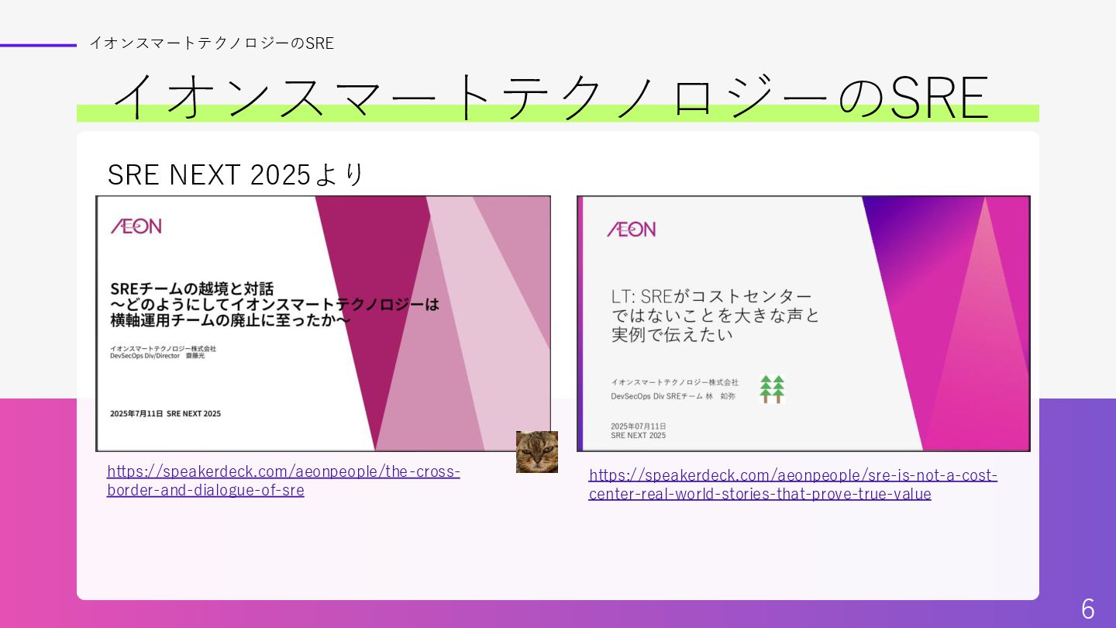Screen dimensions: 1116x628
Task: Open the speakerdeck link for the-cross-border-and-dialogue-of-sre
Action: [284, 481]
